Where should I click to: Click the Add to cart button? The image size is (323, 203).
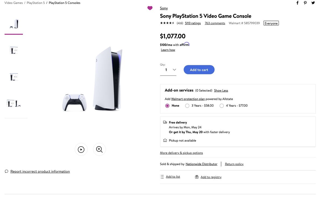(199, 70)
